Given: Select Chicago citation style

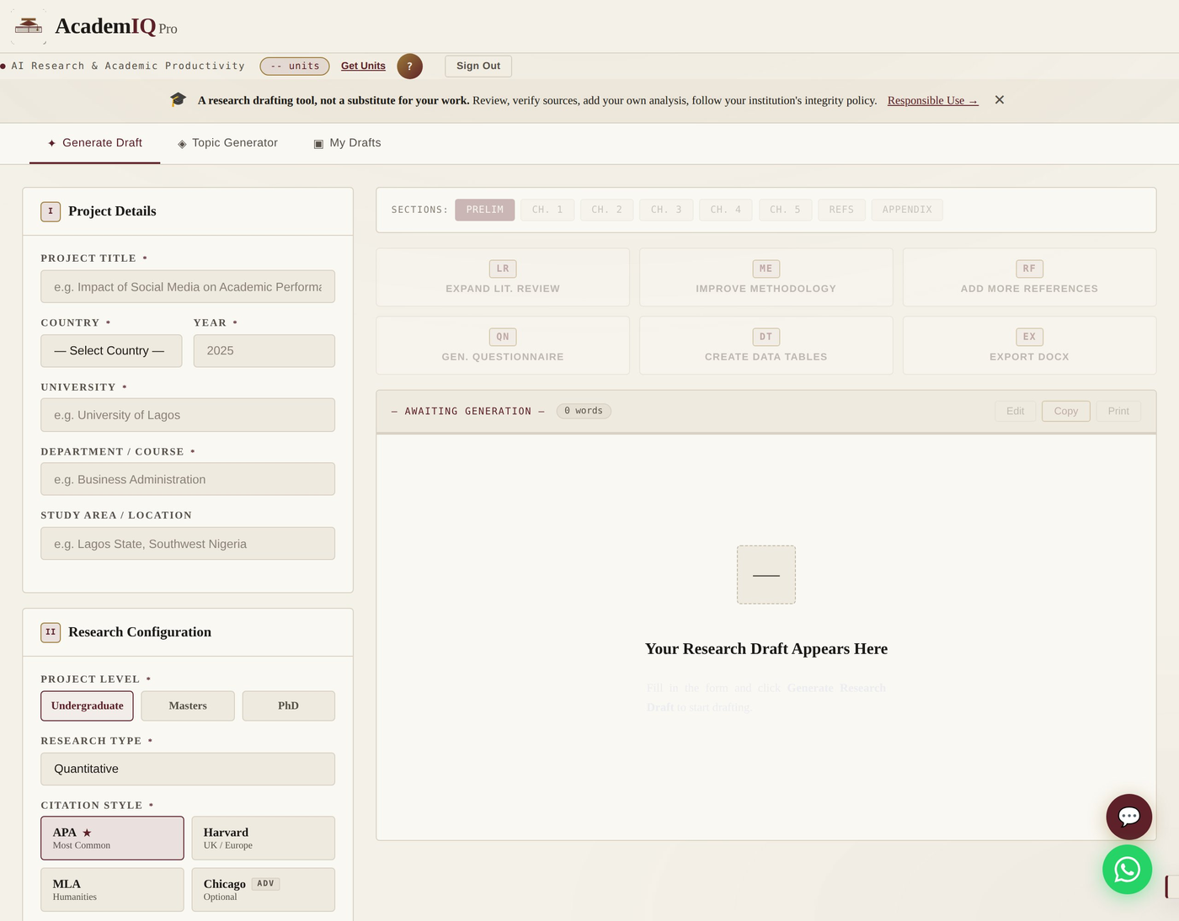Looking at the screenshot, I should point(263,890).
